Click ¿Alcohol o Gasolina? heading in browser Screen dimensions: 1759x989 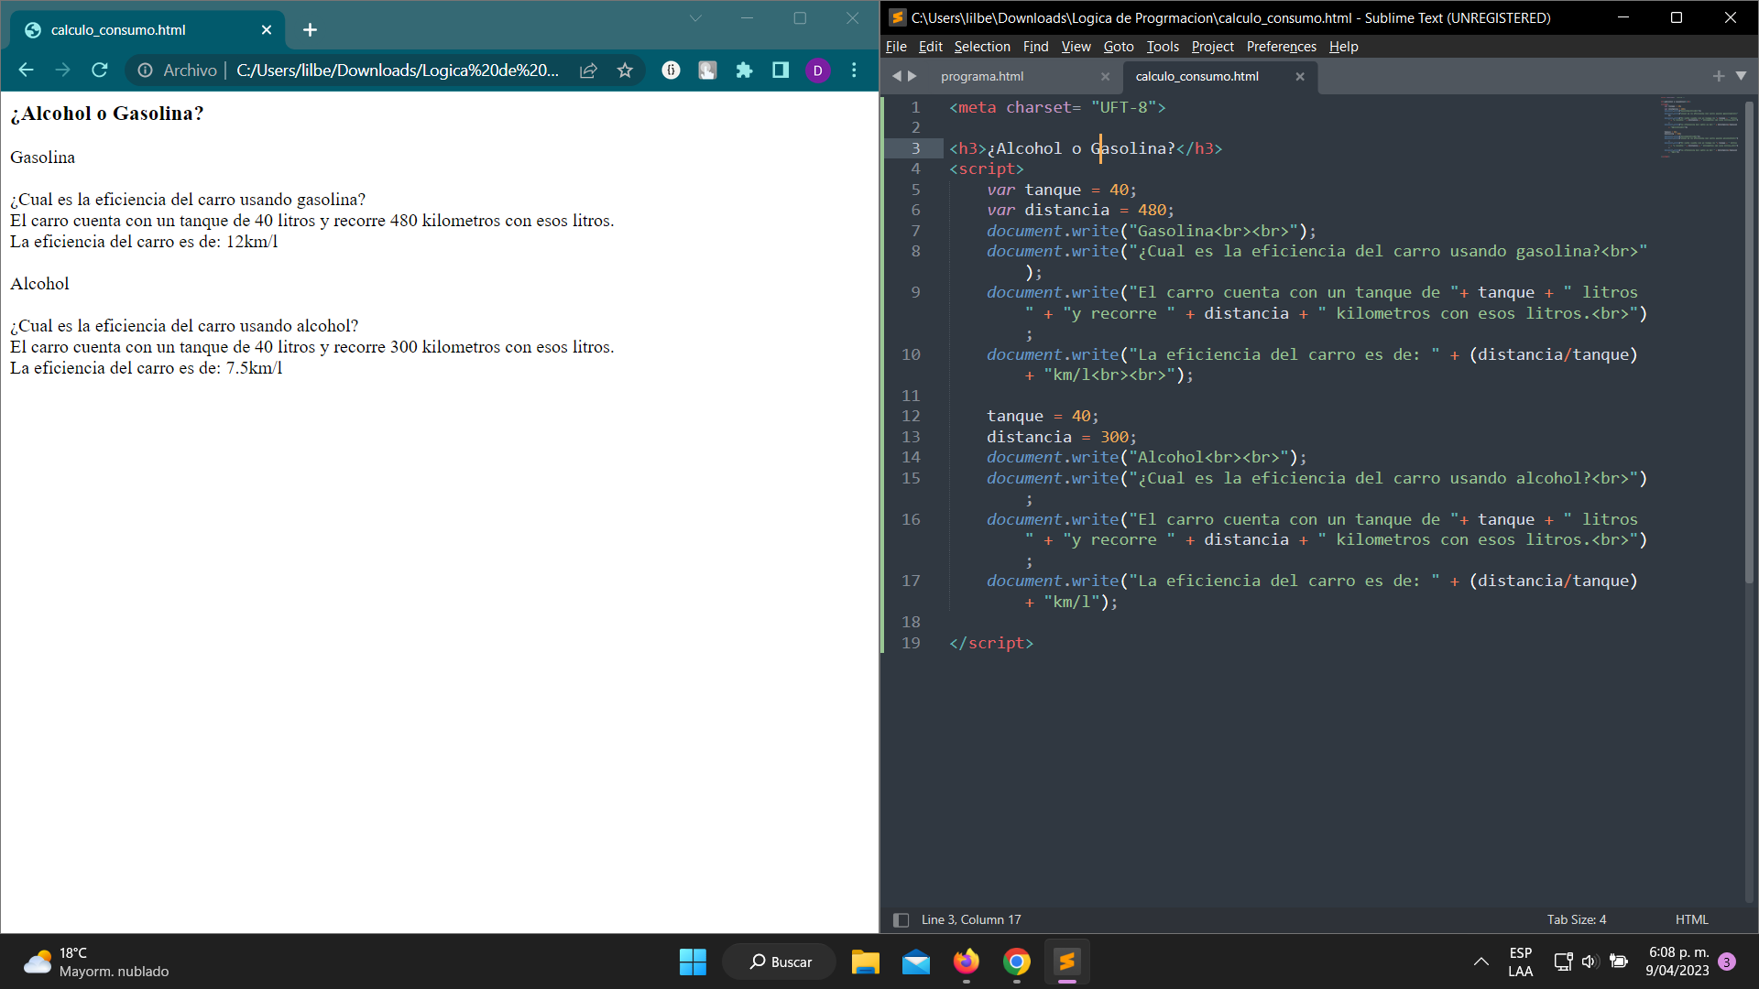[107, 114]
